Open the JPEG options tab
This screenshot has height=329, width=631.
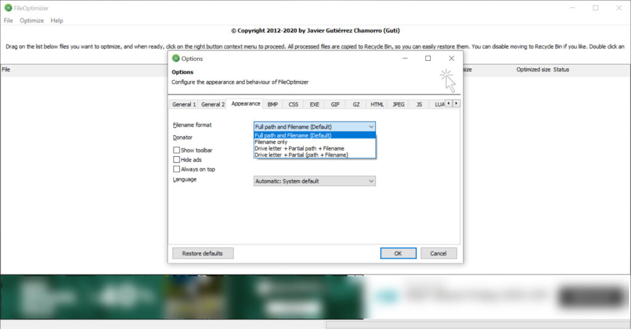click(399, 105)
